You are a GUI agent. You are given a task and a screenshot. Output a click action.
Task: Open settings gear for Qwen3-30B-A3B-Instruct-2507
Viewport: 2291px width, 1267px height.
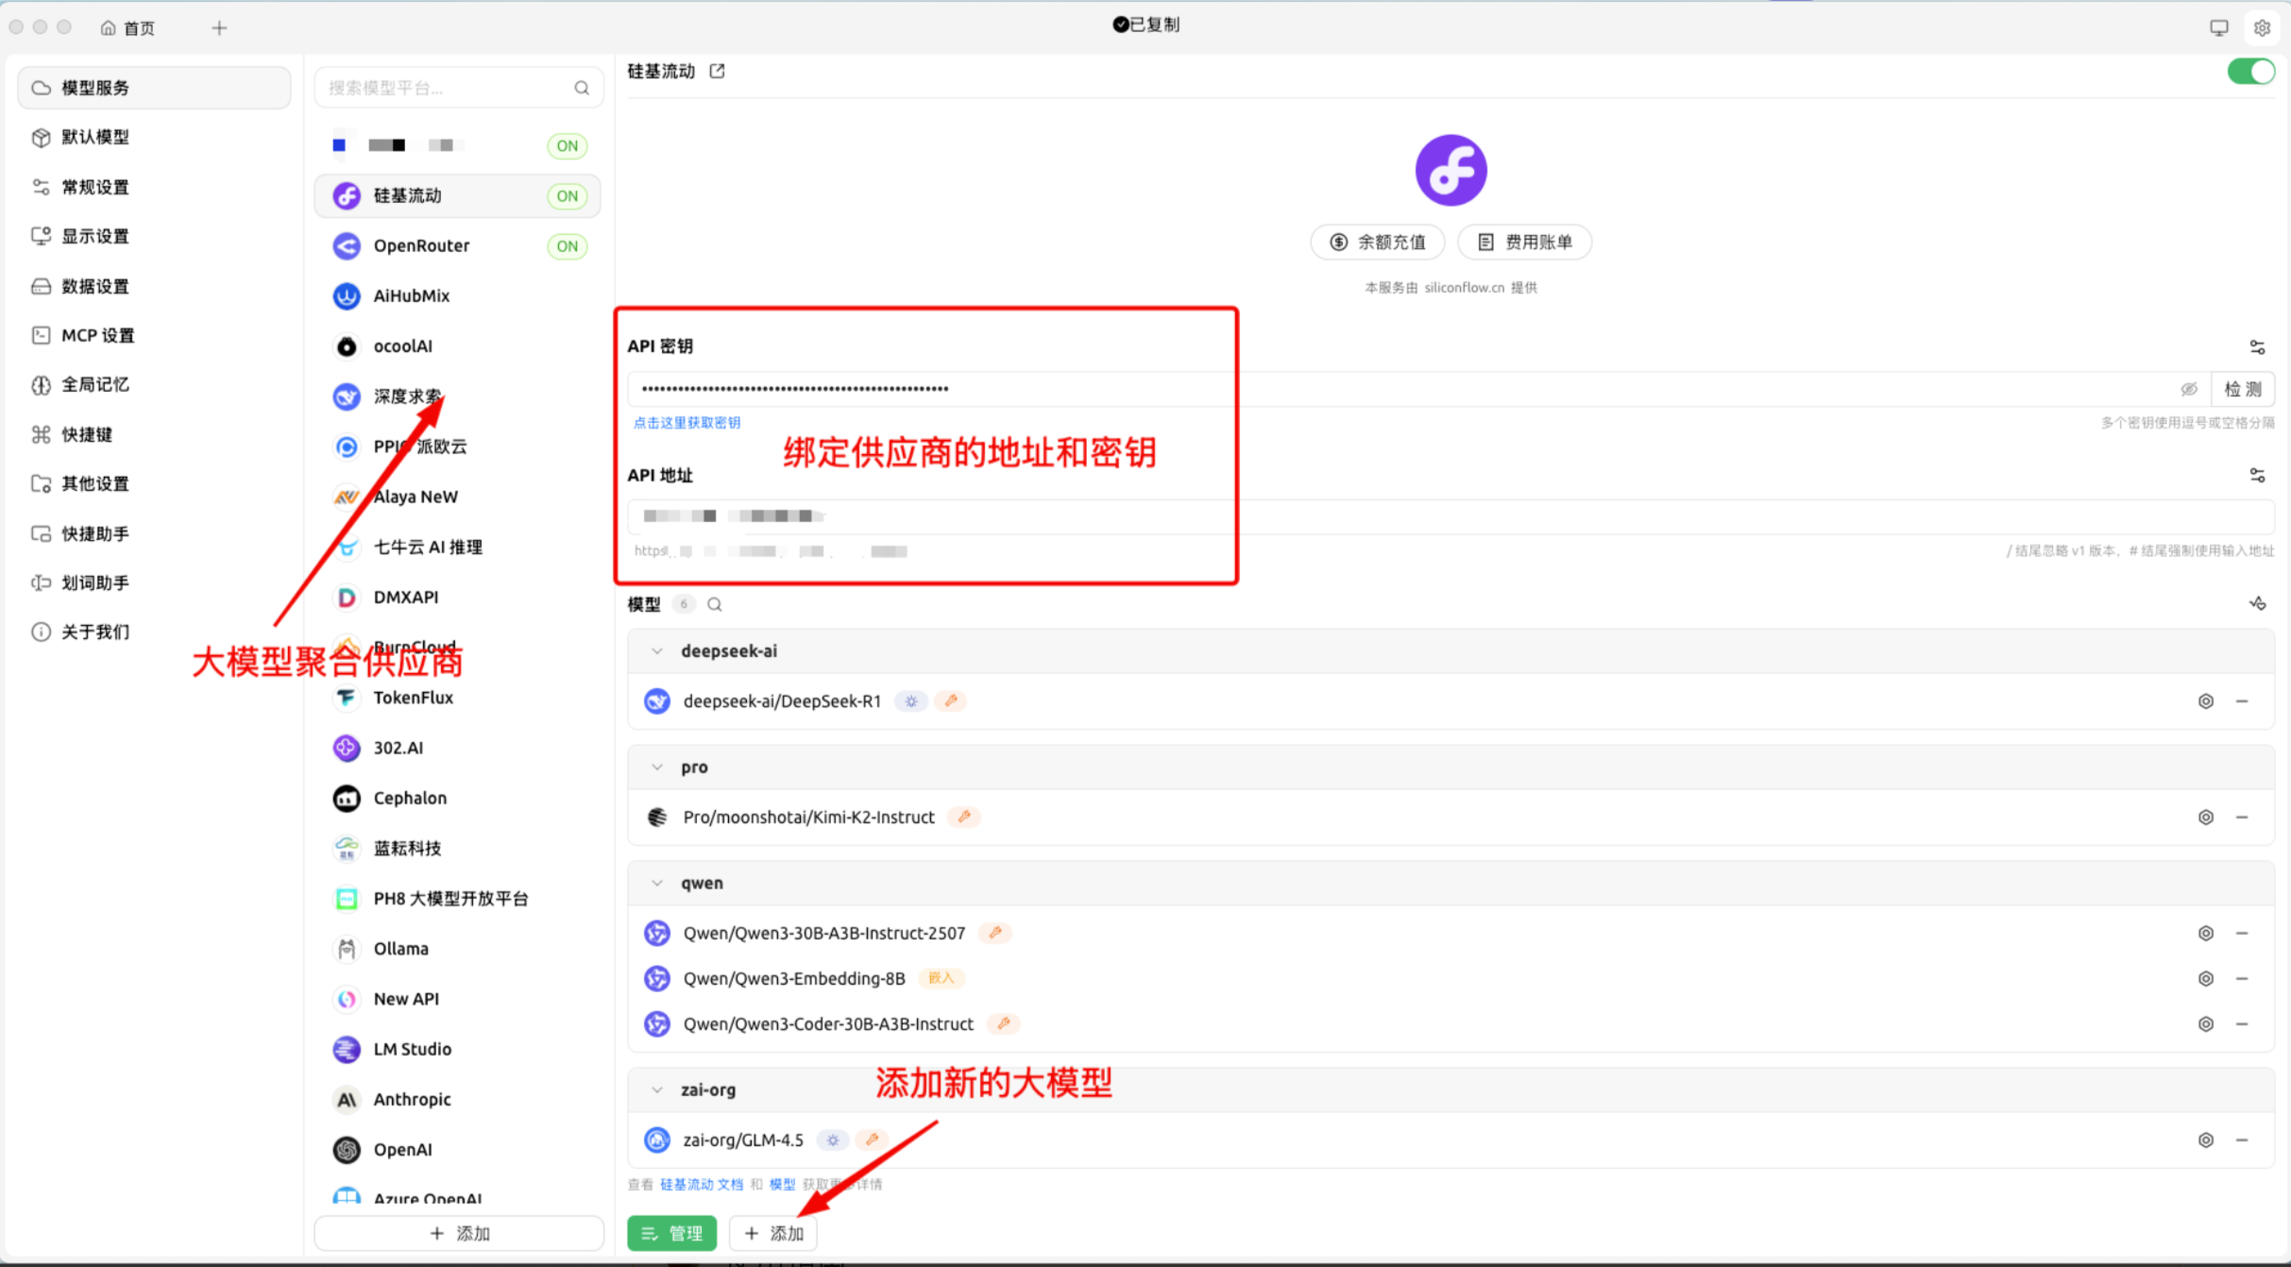[2205, 934]
